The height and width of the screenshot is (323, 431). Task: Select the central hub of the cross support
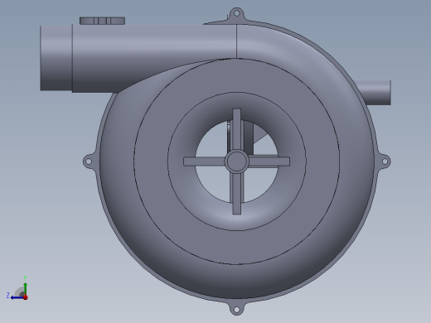pos(237,161)
